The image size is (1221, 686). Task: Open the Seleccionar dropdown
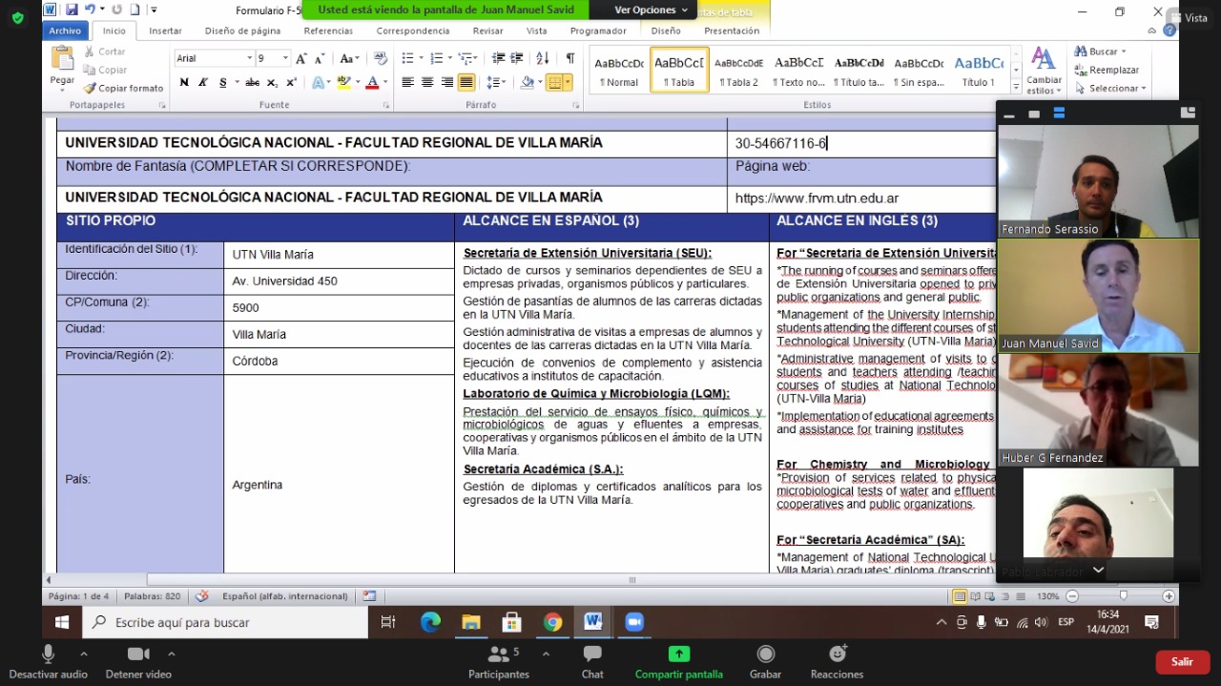pos(1110,88)
